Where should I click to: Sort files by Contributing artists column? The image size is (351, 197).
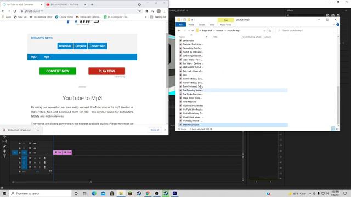[x=252, y=37]
